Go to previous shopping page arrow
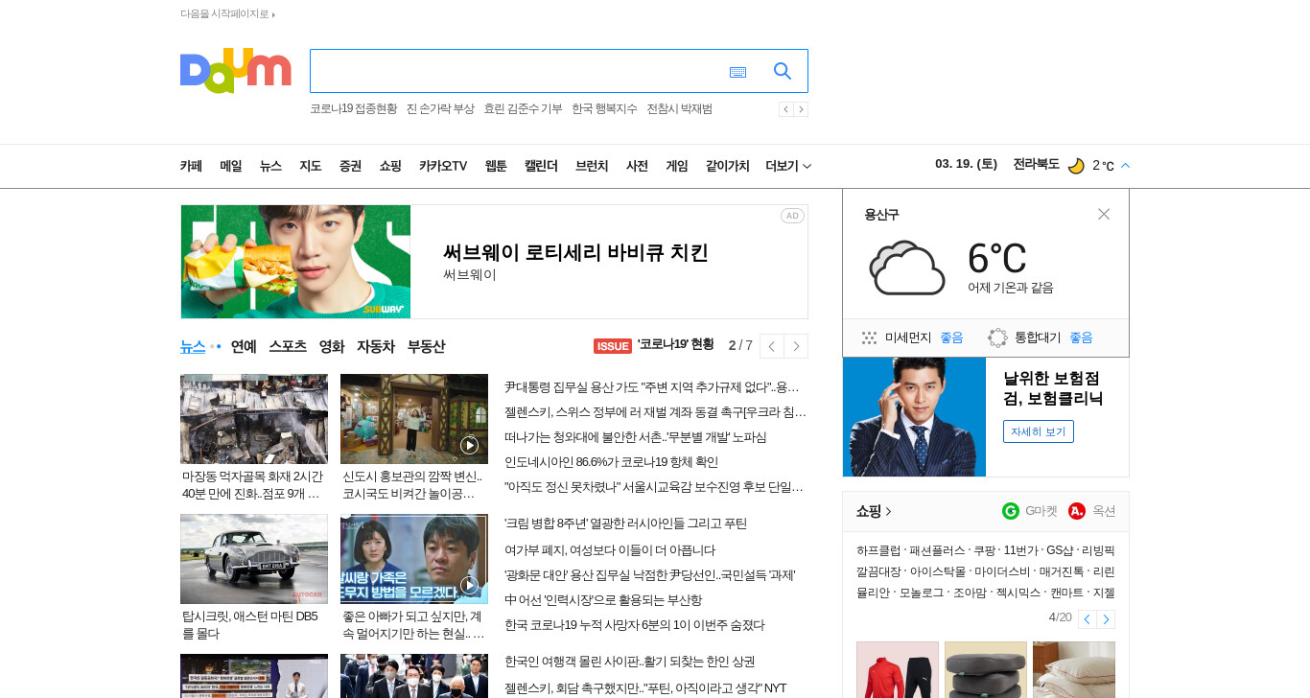Viewport: 1310px width, 698px height. 1087,619
